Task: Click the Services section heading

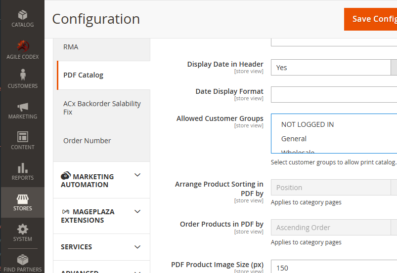Action: pyautogui.click(x=76, y=247)
